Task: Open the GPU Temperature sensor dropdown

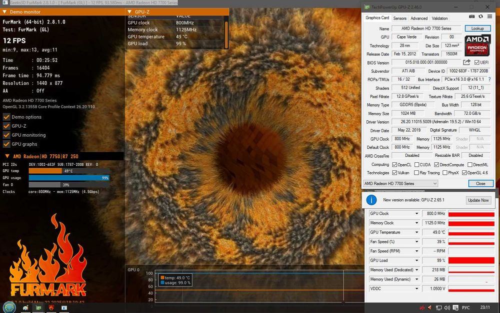Action: (x=416, y=232)
